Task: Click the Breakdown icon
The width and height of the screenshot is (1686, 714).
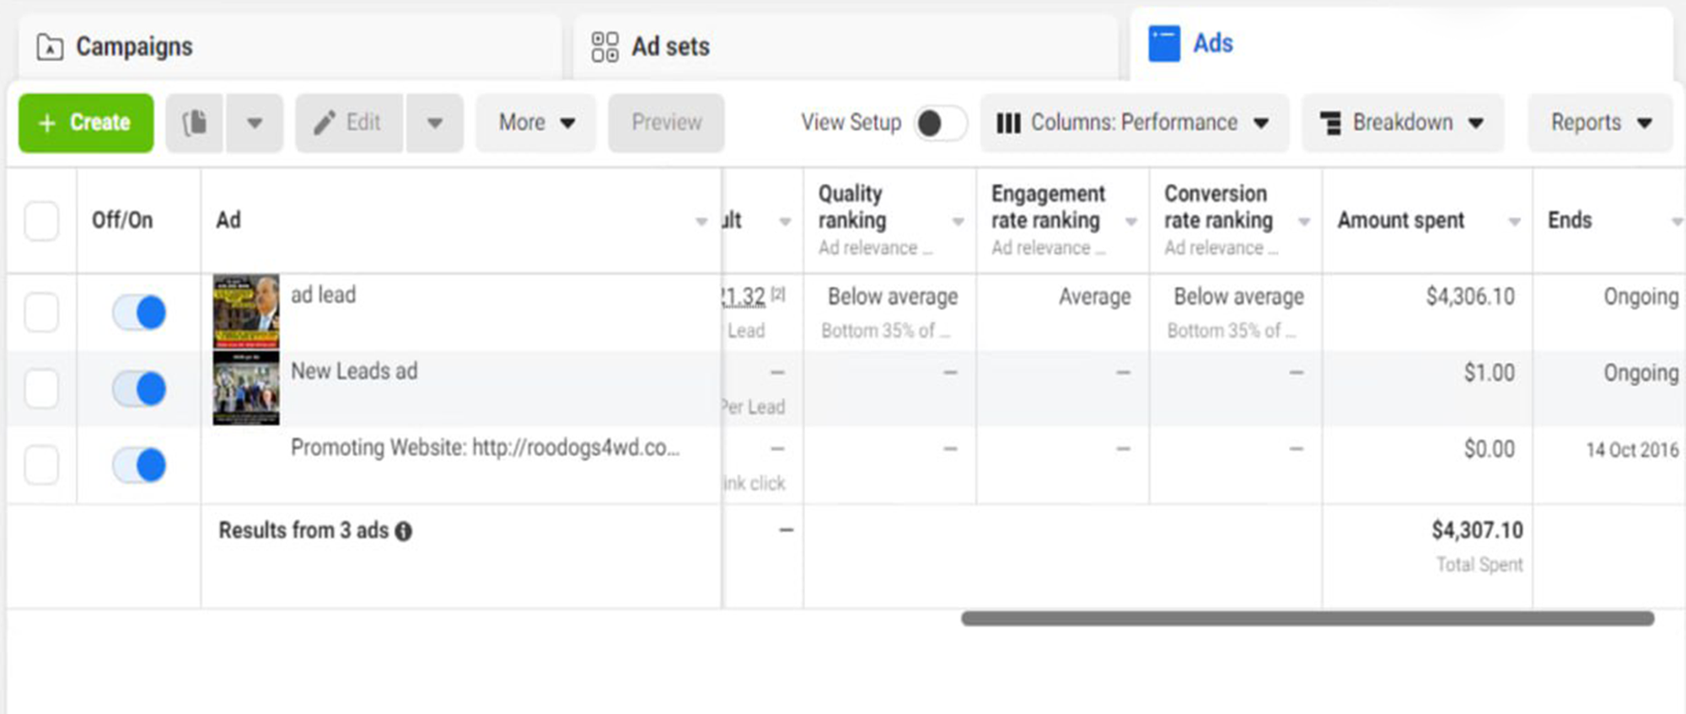Action: point(1330,123)
